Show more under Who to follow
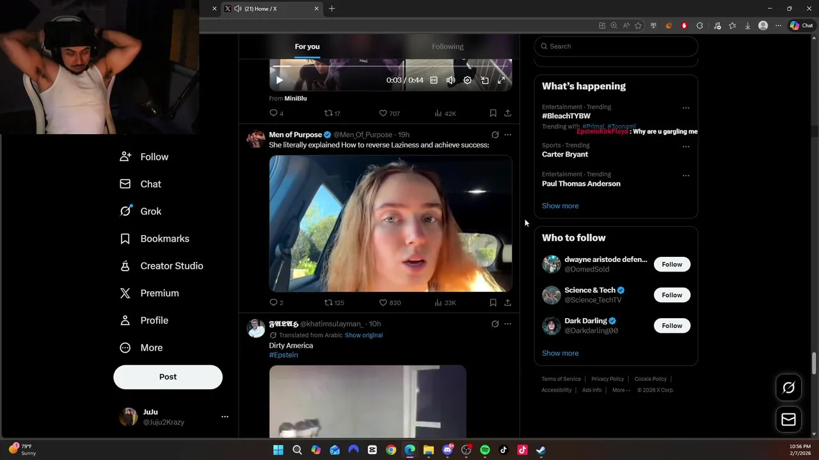Viewport: 819px width, 460px height. coord(560,353)
